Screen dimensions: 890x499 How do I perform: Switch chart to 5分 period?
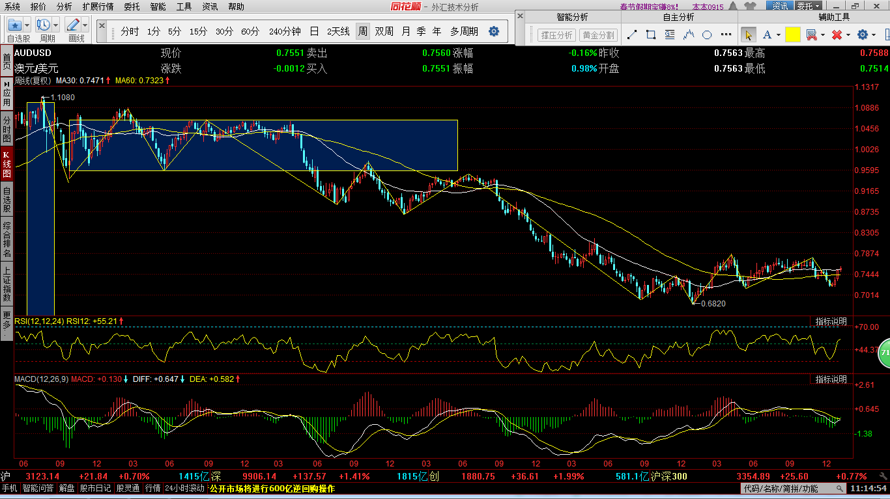(x=174, y=31)
